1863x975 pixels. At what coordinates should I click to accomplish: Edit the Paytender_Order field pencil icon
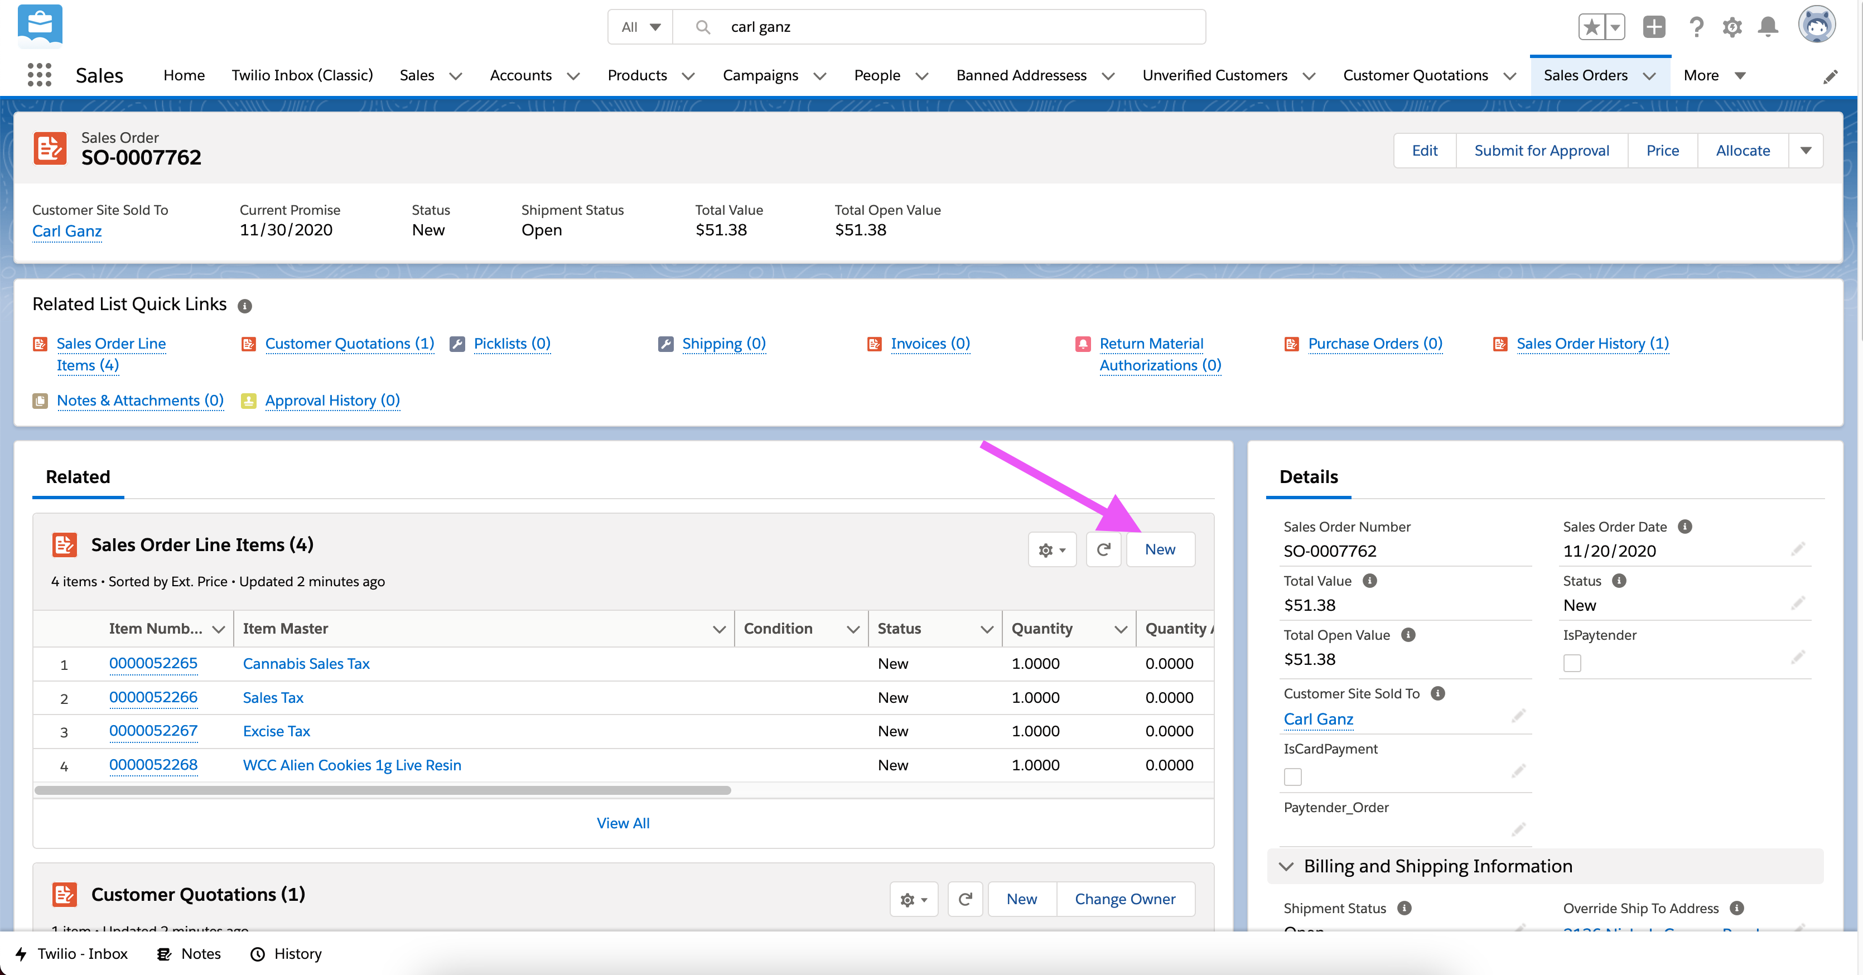coord(1518,829)
